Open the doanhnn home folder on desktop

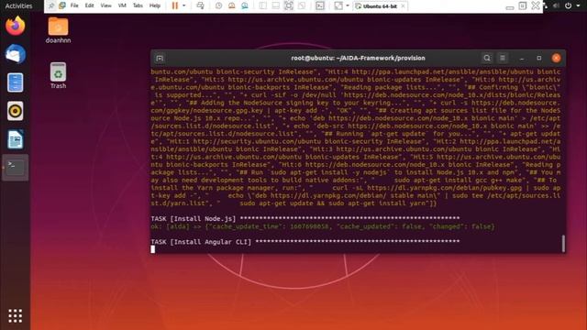pos(58,30)
